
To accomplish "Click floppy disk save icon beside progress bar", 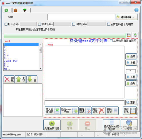I will coord(129,35).
